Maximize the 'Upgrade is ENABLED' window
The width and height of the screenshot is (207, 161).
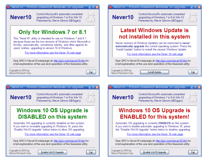click(x=195, y=87)
